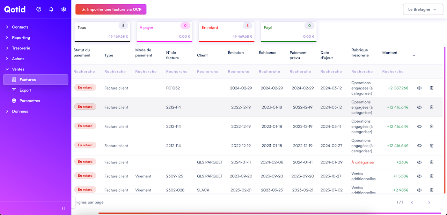Show details of SLACK invoice via eye icon
This screenshot has height=215, width=447.
[419, 190]
